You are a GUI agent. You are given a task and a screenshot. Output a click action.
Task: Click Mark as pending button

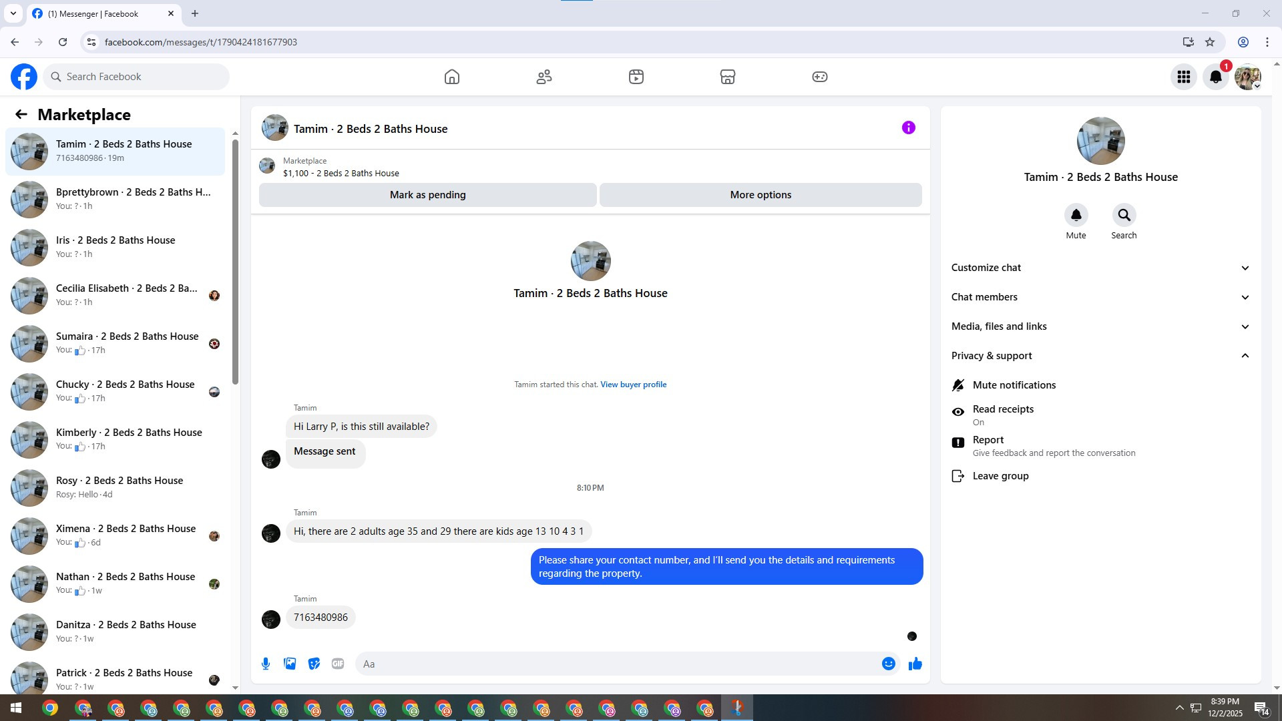[427, 195]
